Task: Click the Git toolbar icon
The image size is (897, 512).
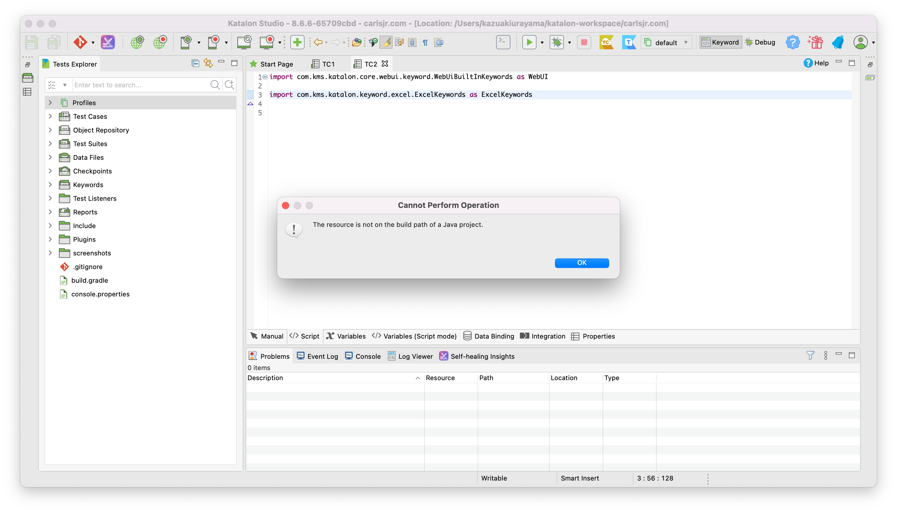Action: click(80, 42)
